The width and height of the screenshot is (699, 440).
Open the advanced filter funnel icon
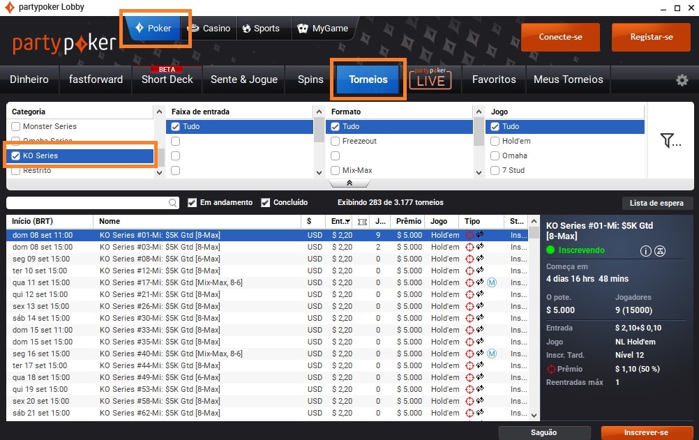670,141
